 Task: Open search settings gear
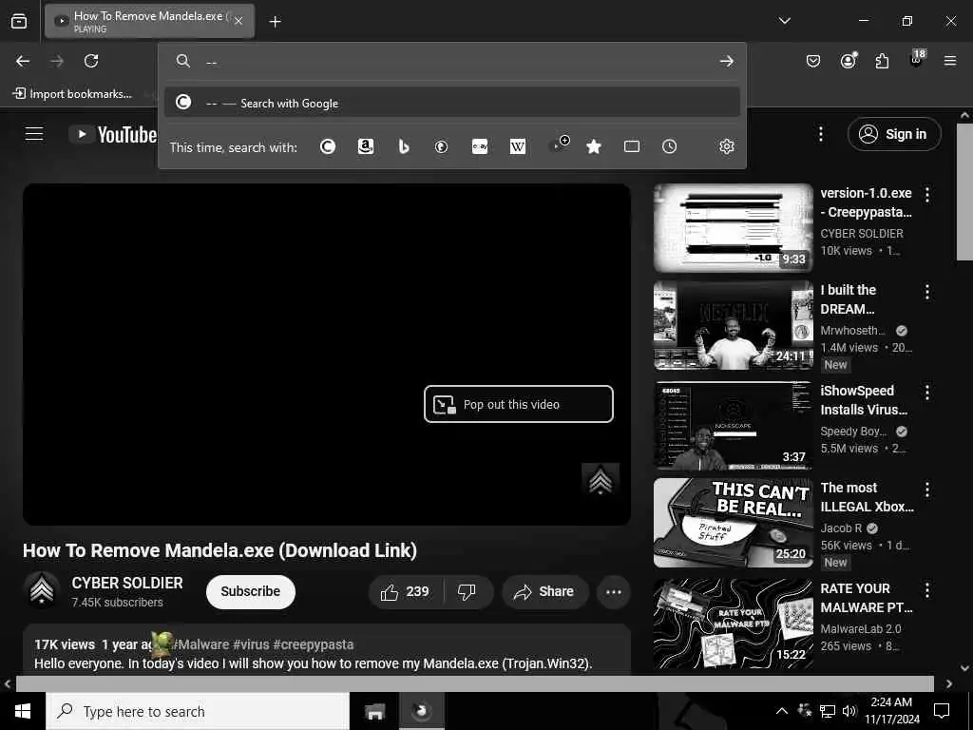pyautogui.click(x=727, y=146)
